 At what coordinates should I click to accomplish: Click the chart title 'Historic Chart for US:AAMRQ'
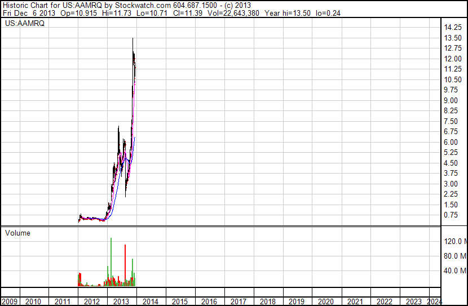(52, 5)
